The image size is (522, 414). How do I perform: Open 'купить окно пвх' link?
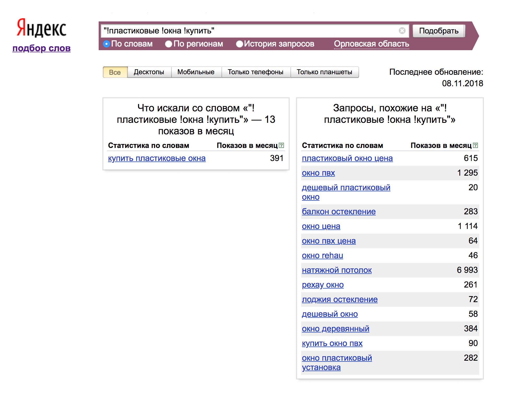[x=332, y=343]
